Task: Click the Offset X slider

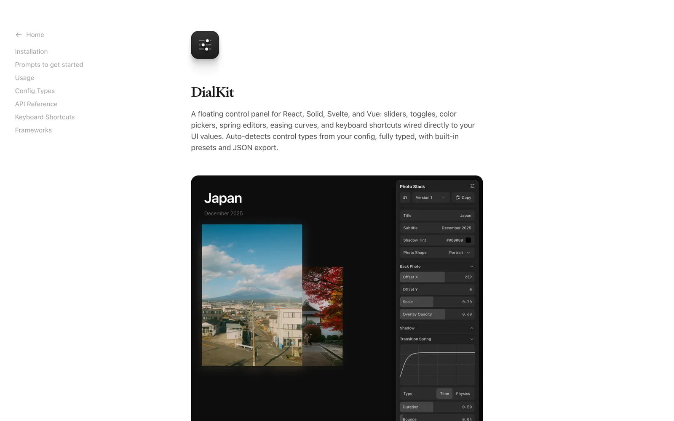Action: (x=437, y=277)
